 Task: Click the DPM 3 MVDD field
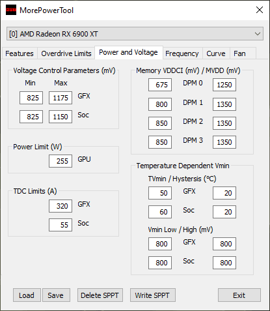pos(224,142)
